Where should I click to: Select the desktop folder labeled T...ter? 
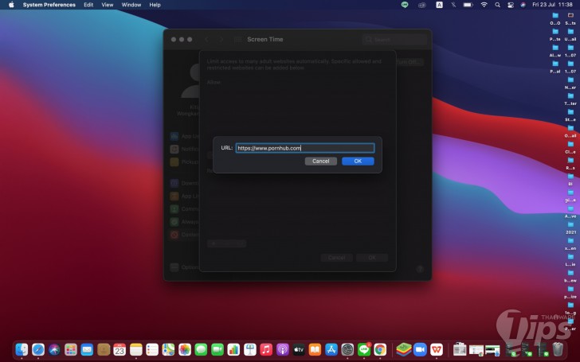point(570,99)
